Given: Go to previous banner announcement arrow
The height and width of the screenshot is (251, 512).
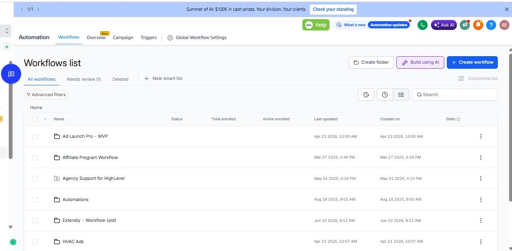Looking at the screenshot, I should tap(22, 9).
